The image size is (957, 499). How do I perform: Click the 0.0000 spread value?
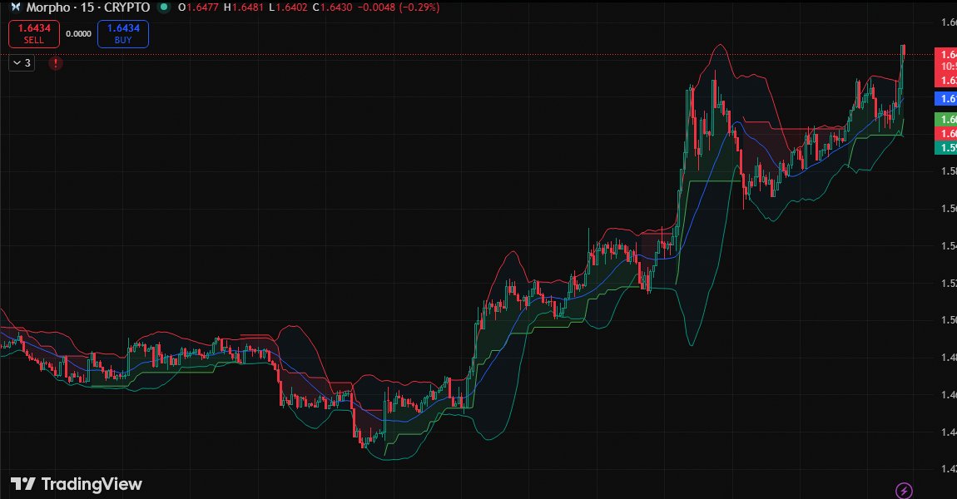(x=78, y=34)
